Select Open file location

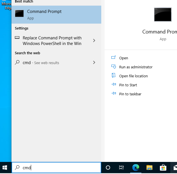(134, 76)
